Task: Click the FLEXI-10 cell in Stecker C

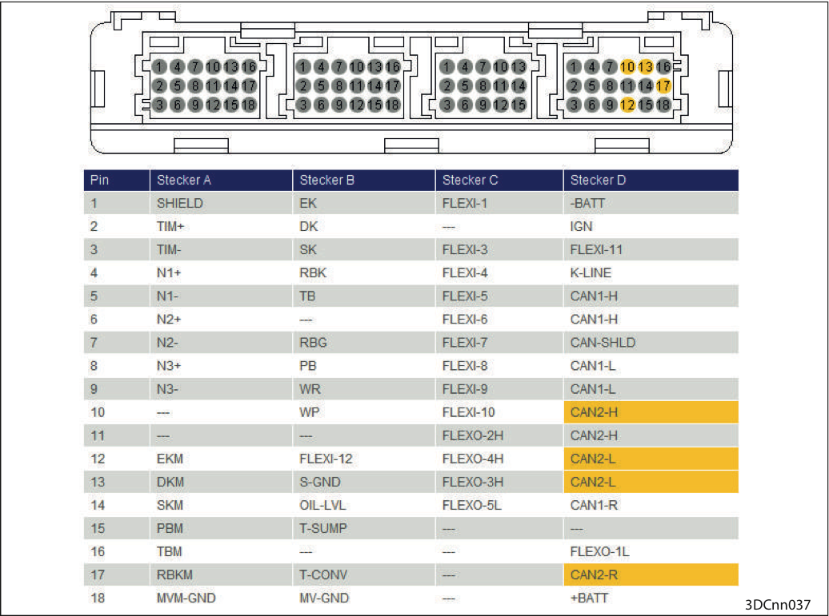Action: [499, 412]
